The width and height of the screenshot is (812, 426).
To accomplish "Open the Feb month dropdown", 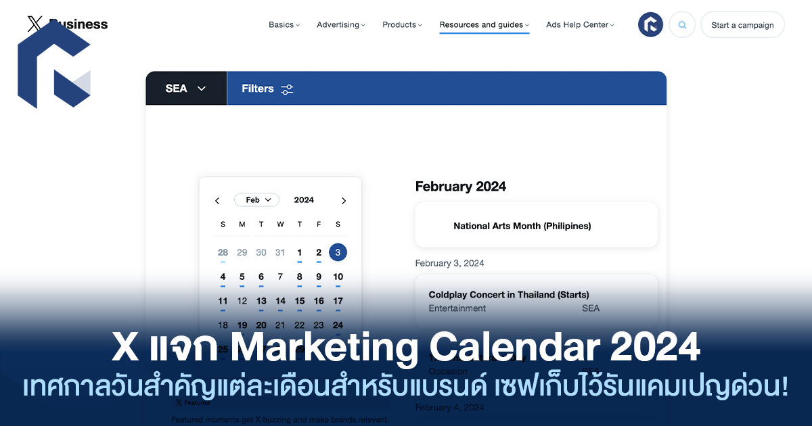I will click(256, 200).
